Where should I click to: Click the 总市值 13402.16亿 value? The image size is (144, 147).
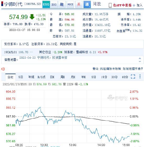pos(102,25)
